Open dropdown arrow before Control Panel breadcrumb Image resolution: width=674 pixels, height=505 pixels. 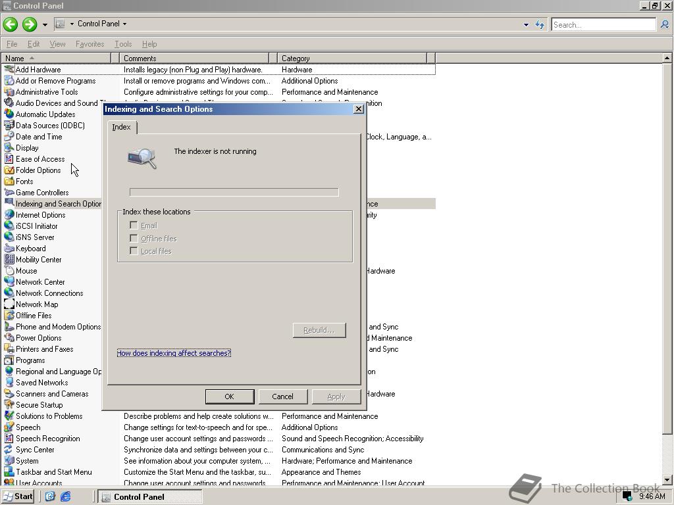72,24
